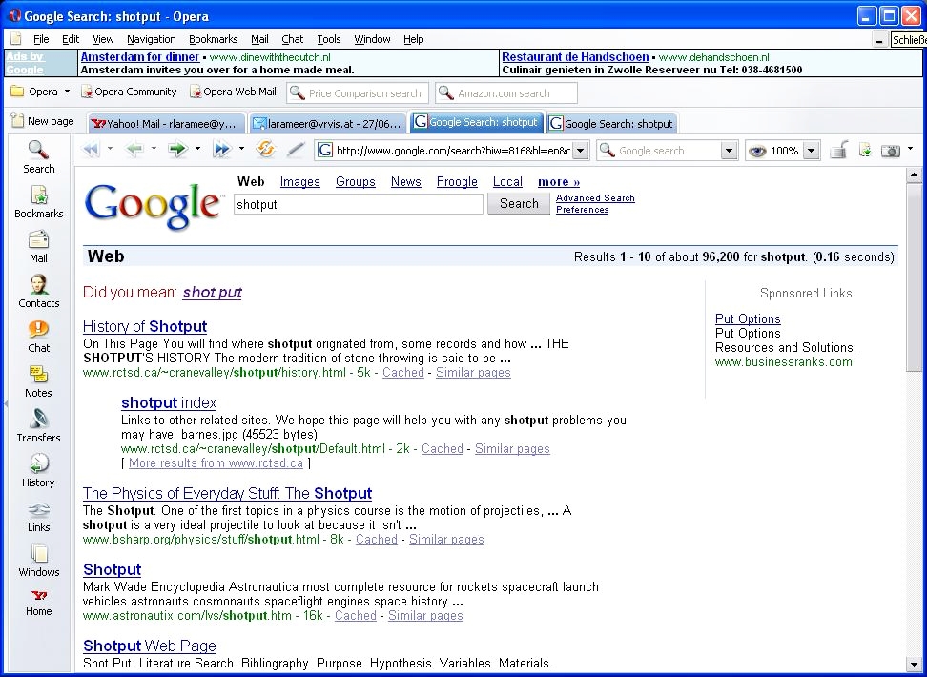Open the Bookmarks menu
The image size is (927, 677).
[x=213, y=39]
